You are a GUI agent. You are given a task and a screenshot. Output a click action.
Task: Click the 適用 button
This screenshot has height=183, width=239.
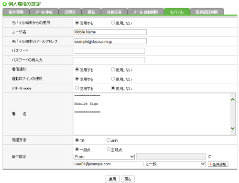coord(112,179)
